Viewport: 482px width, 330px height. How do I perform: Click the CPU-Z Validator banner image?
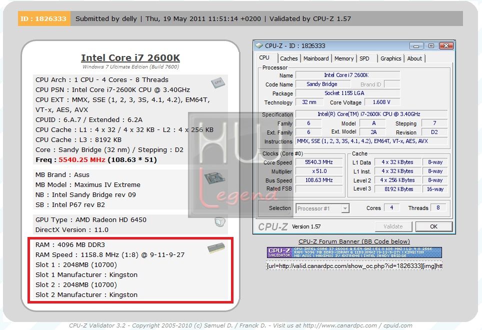point(354,252)
